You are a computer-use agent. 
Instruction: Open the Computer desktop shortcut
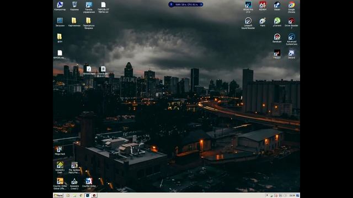pyautogui.click(x=60, y=6)
